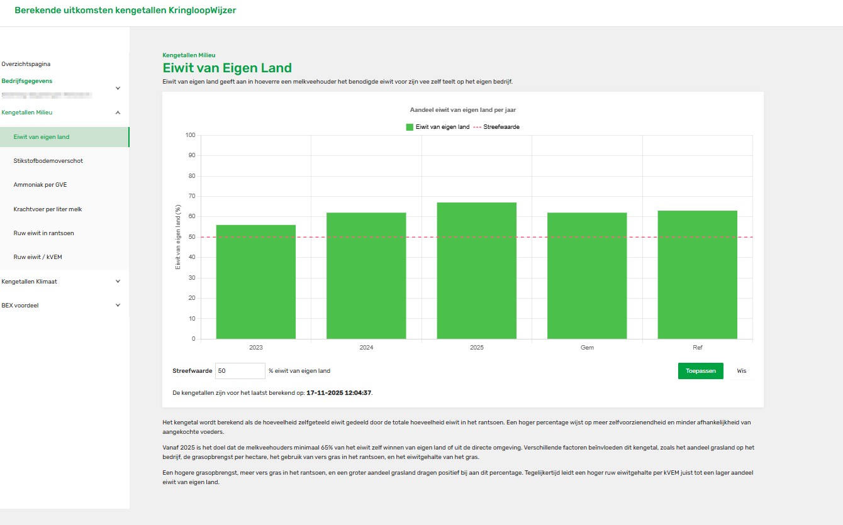Click the Ref bar in the chart
This screenshot has width=843, height=525.
pos(697,275)
